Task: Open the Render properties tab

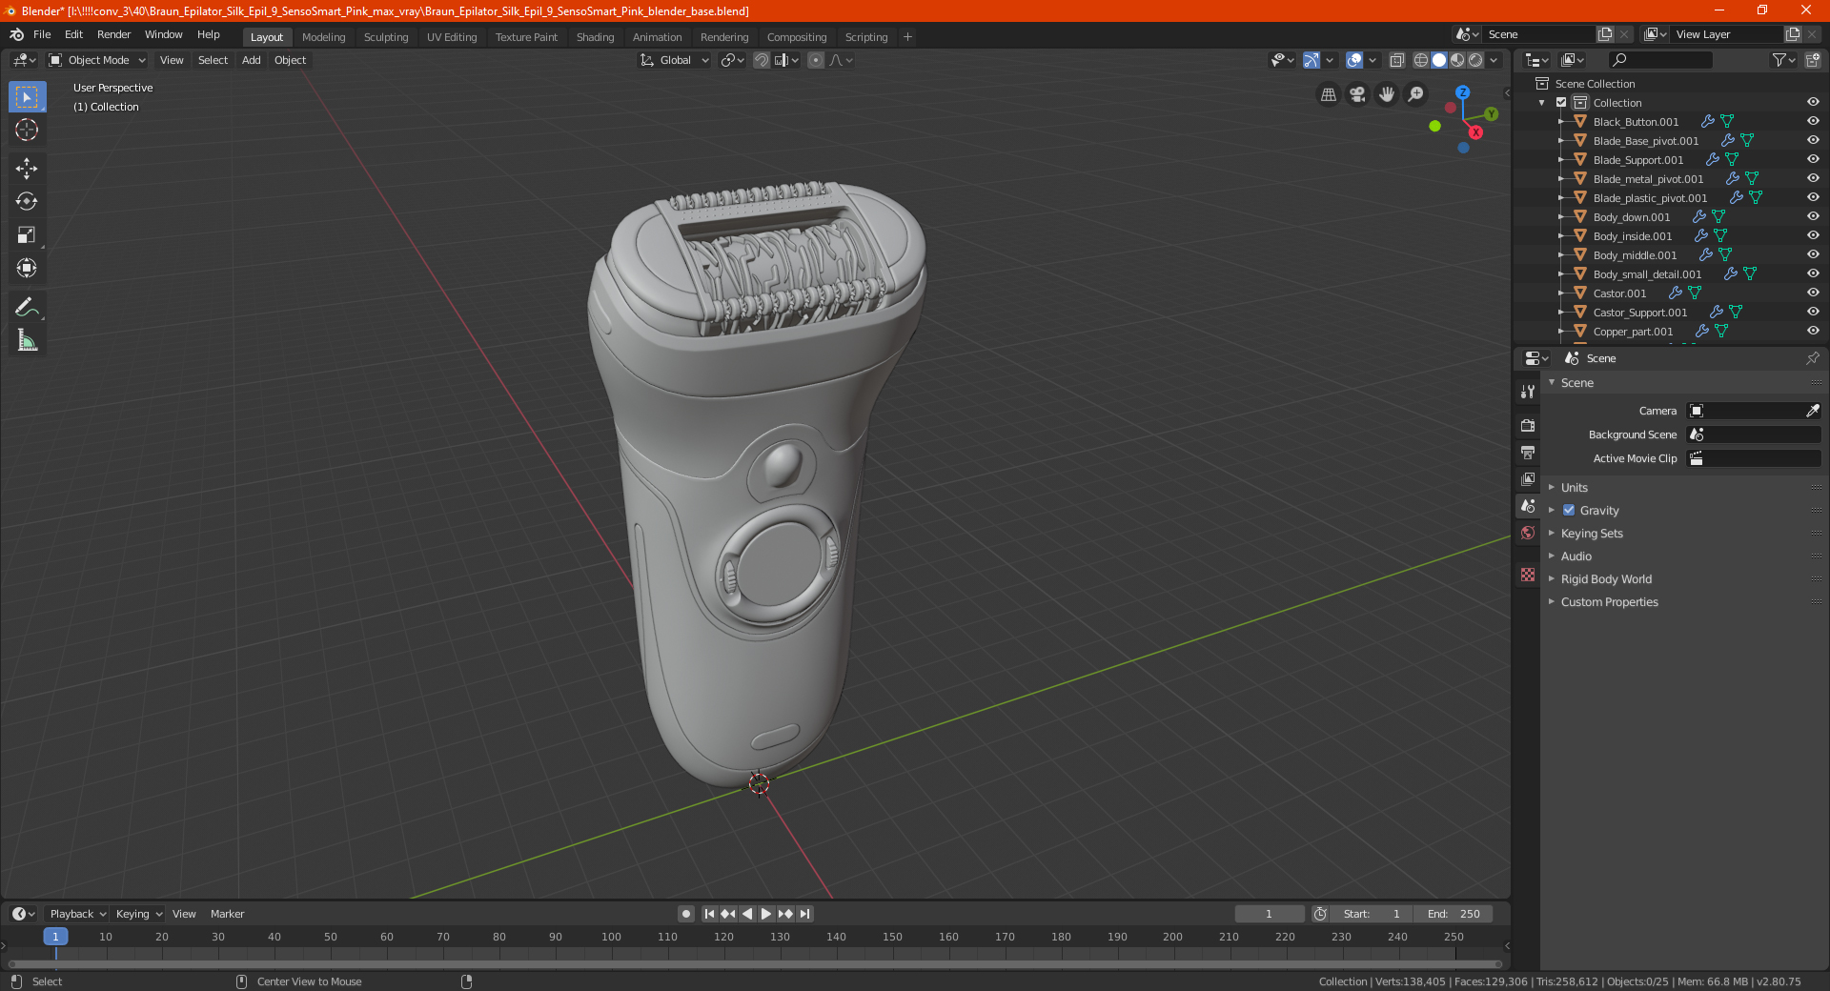Action: click(1528, 425)
